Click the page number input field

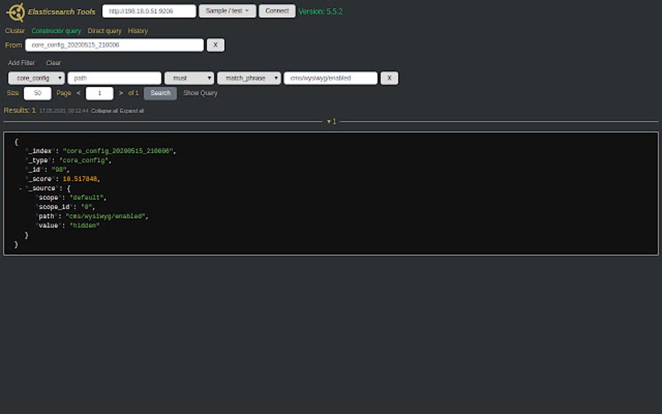[x=98, y=93]
